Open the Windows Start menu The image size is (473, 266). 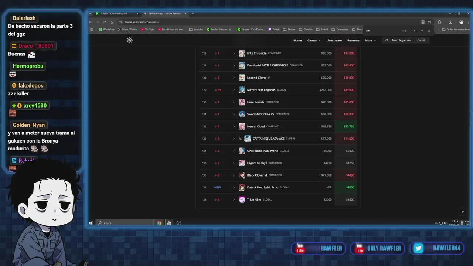(91, 223)
